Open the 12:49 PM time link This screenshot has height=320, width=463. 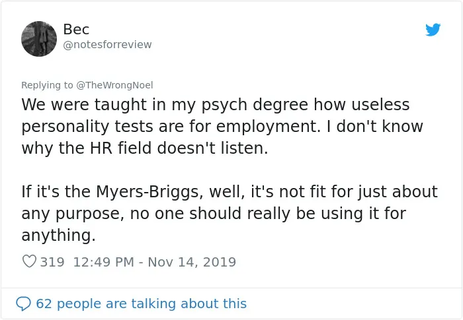(x=103, y=262)
